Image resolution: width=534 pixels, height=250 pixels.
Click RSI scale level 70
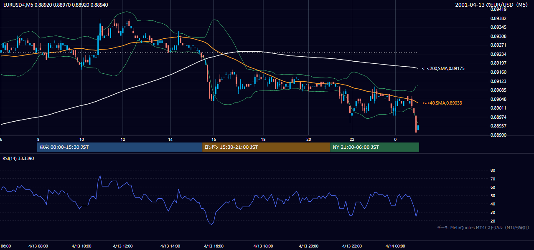(493, 179)
